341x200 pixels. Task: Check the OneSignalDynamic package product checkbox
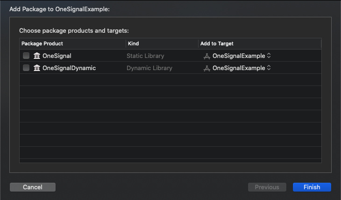(x=26, y=68)
